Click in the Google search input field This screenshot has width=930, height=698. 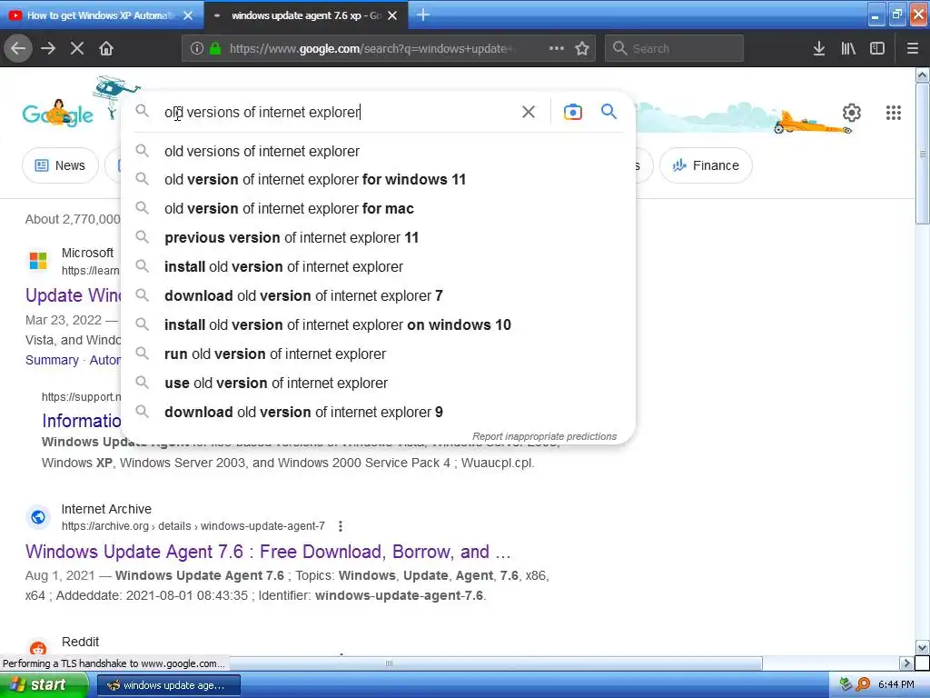(x=338, y=112)
